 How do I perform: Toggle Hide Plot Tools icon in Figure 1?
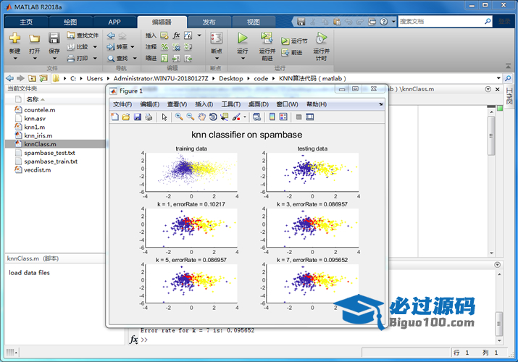[x=298, y=117]
